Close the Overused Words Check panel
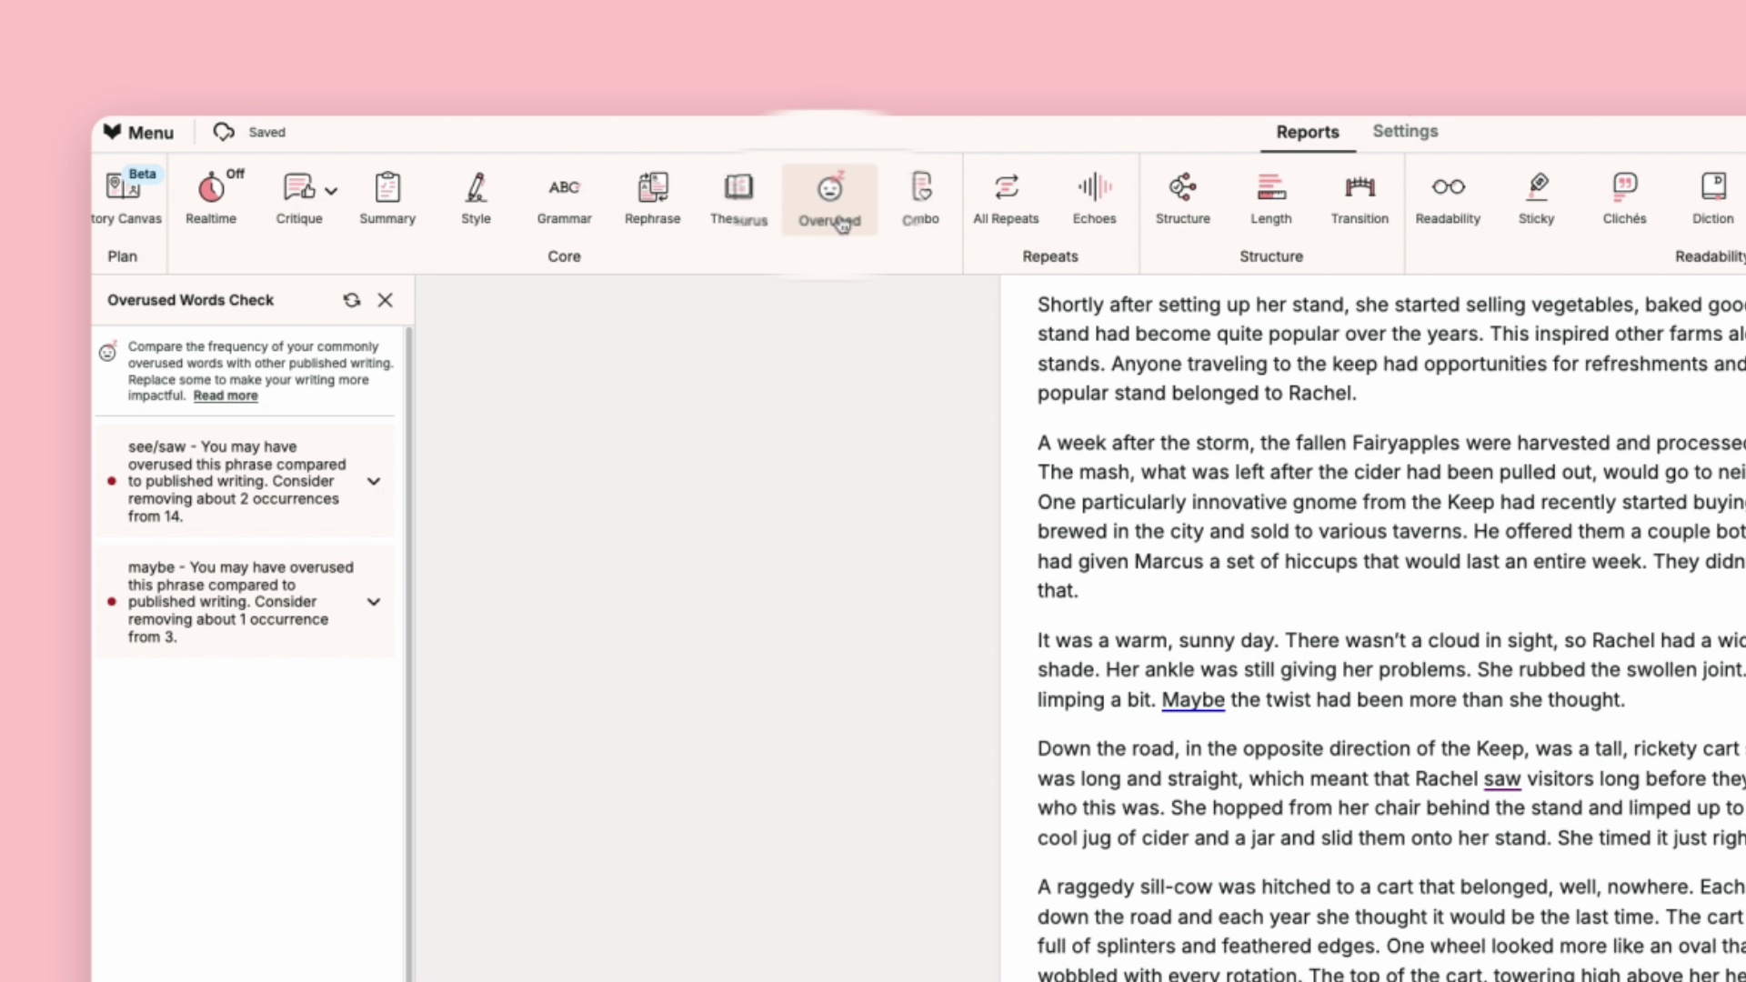 click(x=386, y=300)
